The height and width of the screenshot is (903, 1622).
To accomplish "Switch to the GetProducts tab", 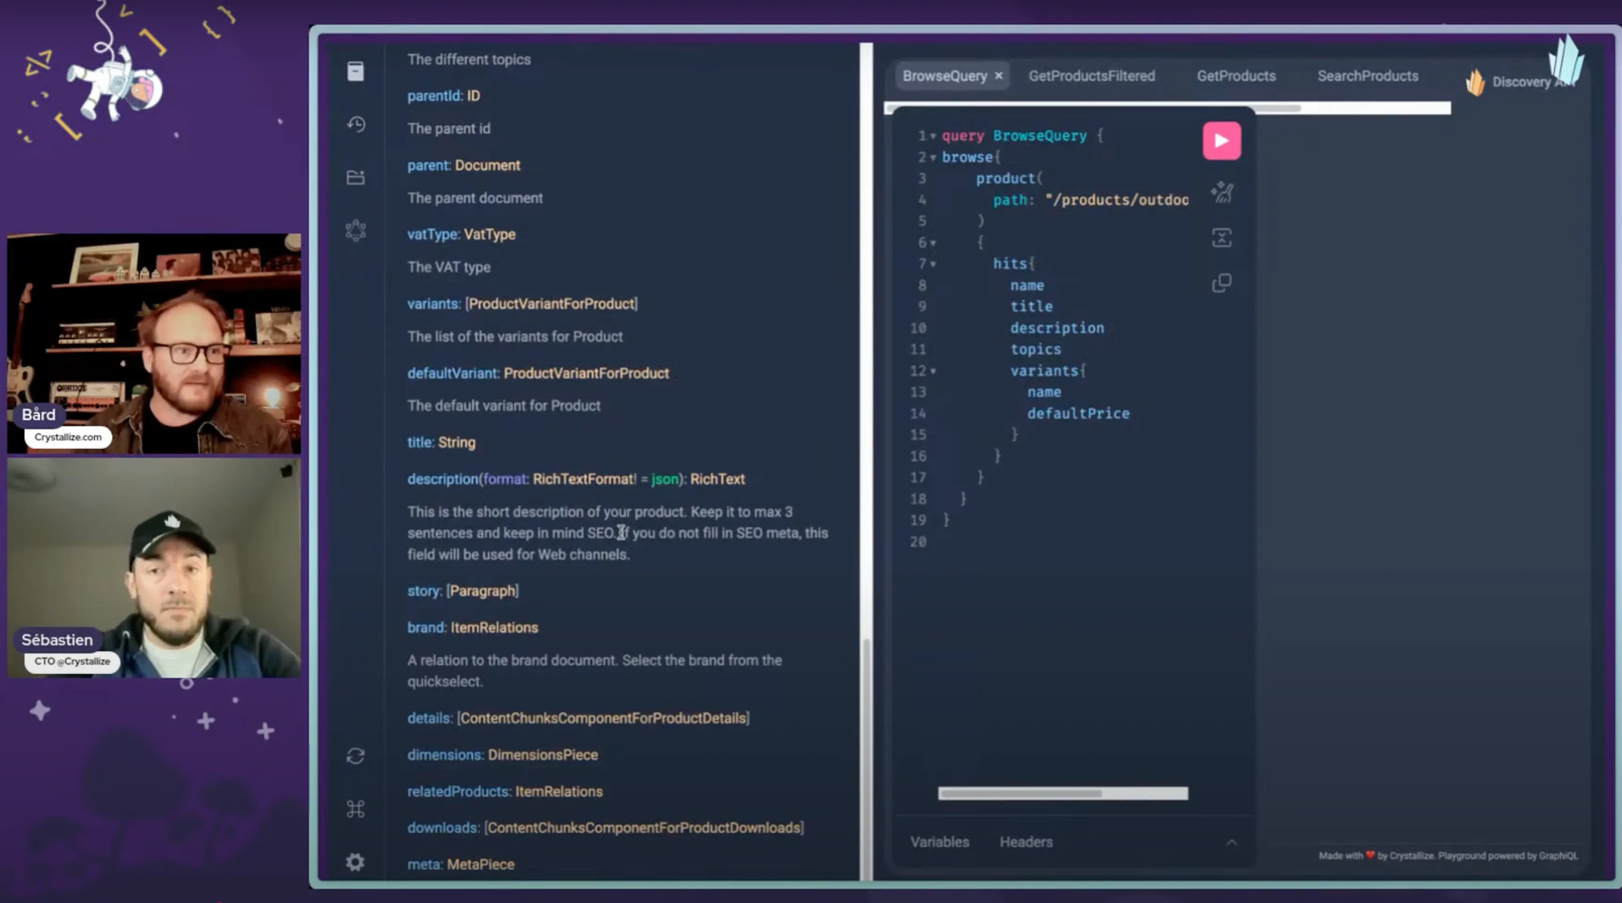I will [x=1235, y=75].
